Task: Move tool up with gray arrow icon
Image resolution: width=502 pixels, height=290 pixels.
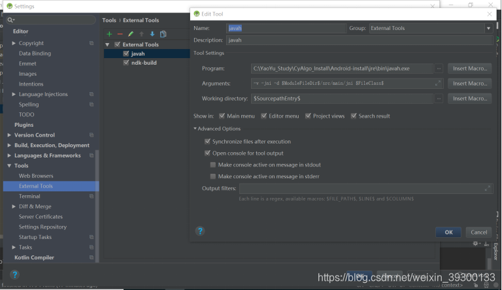Action: click(141, 34)
